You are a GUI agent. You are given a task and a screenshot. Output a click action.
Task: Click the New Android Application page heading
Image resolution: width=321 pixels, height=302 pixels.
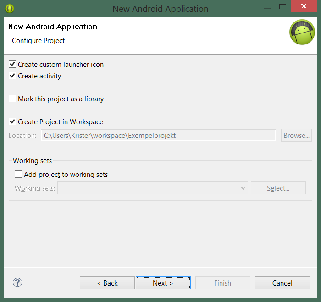[x=53, y=27]
